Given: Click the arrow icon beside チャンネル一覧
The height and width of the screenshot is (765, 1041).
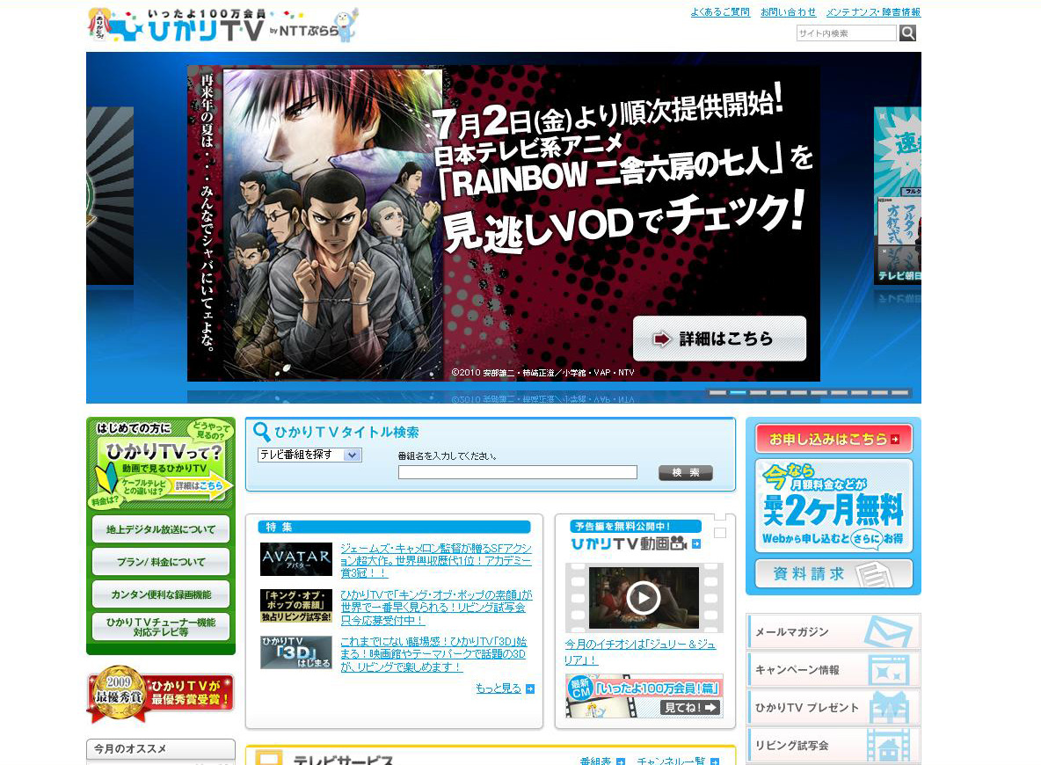Looking at the screenshot, I should (x=714, y=761).
